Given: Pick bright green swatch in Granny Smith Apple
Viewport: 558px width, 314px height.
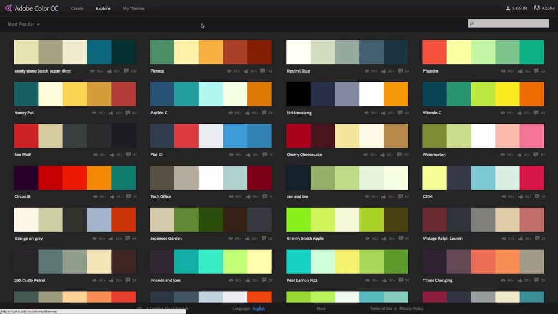Looking at the screenshot, I should [x=298, y=220].
